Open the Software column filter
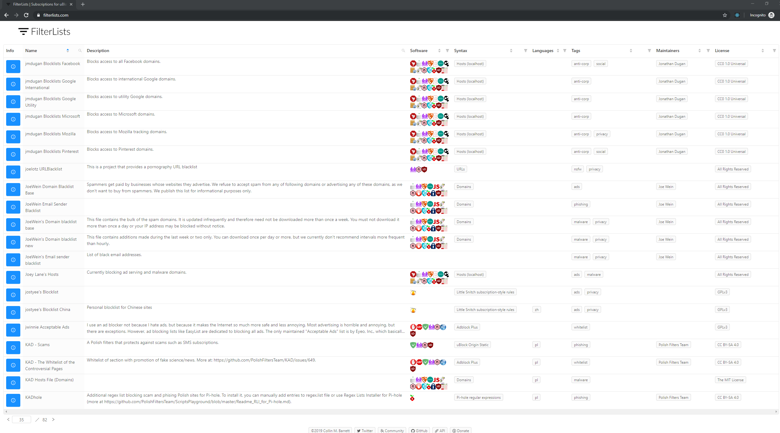 pos(447,51)
